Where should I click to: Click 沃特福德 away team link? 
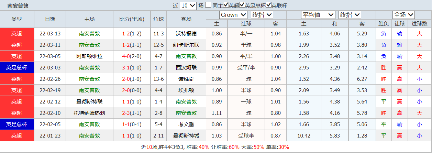(x=186, y=34)
